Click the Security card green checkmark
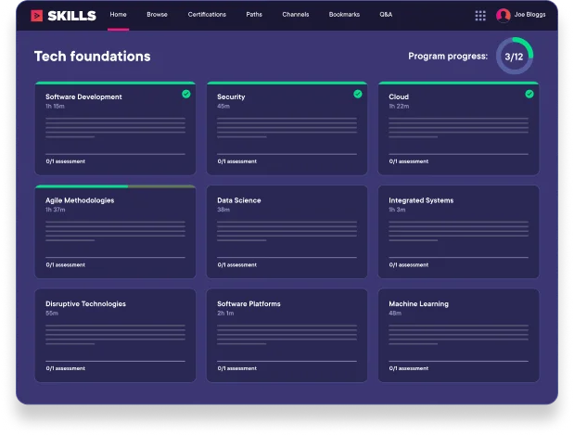The image size is (574, 436). tap(358, 94)
